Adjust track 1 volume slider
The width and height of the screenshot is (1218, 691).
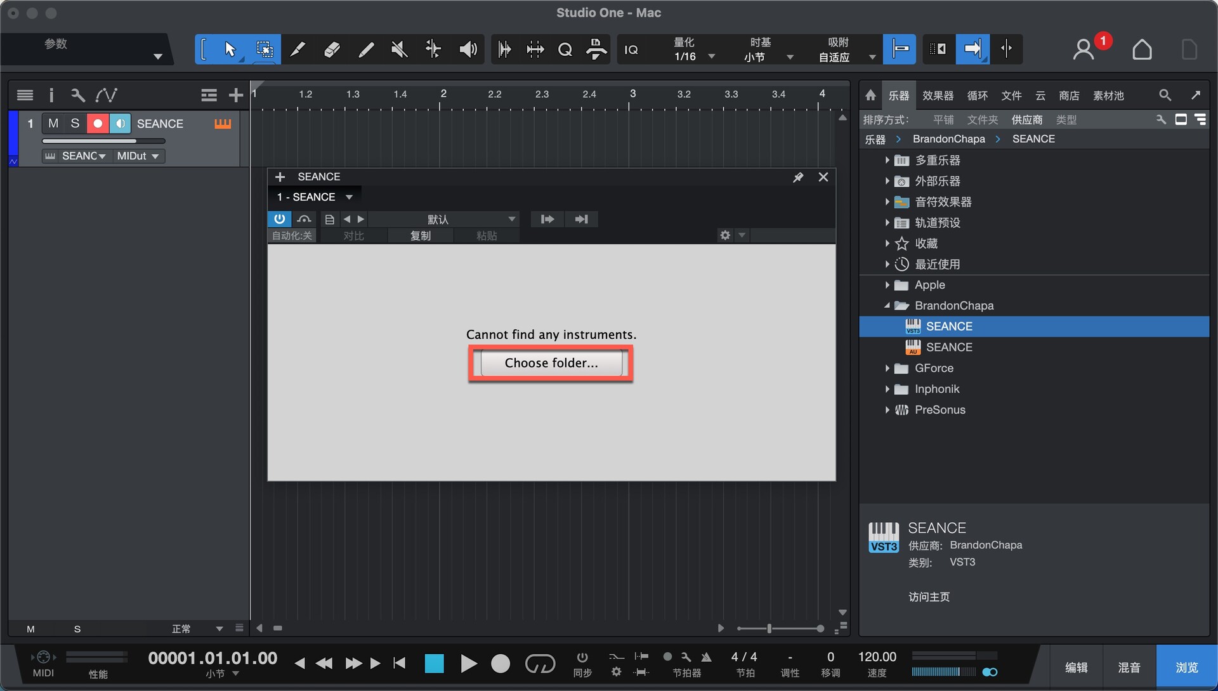(103, 141)
